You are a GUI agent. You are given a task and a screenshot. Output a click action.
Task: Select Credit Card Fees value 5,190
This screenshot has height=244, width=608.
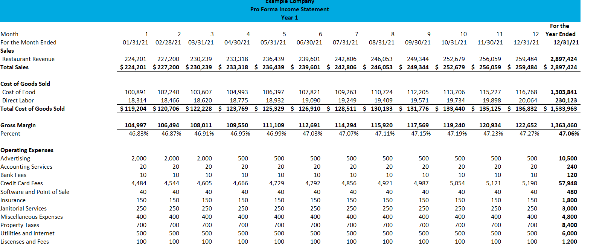coord(530,183)
